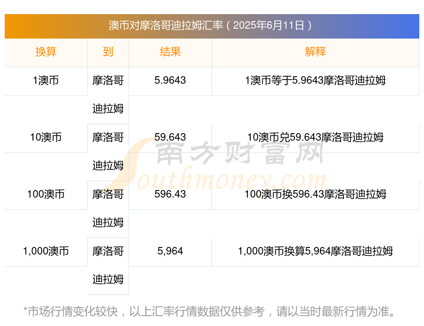Click 摩洛哥迪拉姆 in the 10澳币 row
Image resolution: width=424 pixels, height=326 pixels.
click(108, 151)
